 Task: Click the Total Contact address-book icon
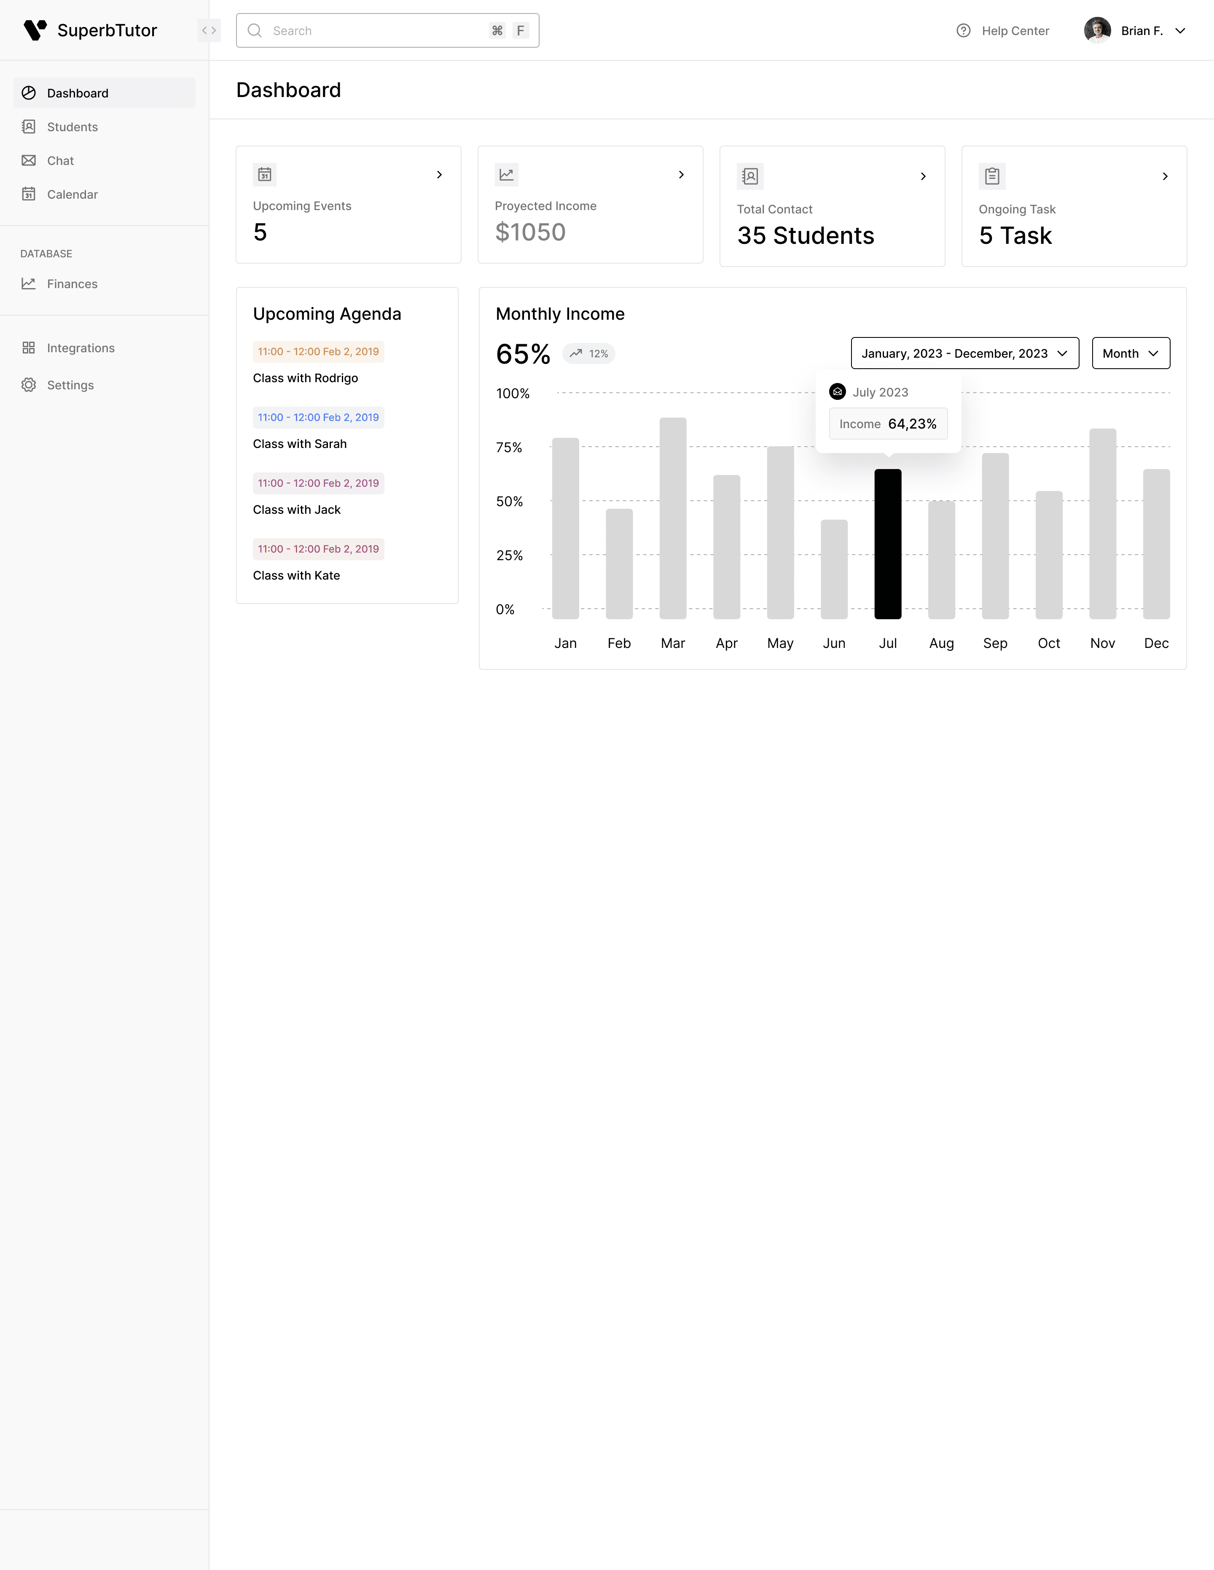750,176
